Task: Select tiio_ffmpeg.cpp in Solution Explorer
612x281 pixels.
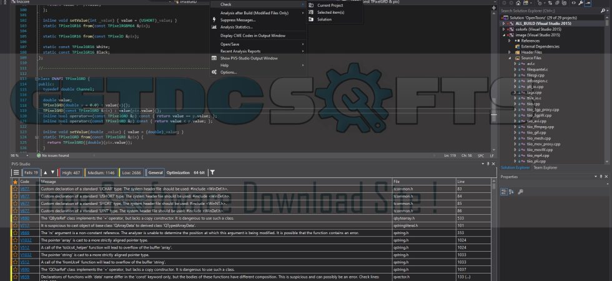Action: click(540, 127)
